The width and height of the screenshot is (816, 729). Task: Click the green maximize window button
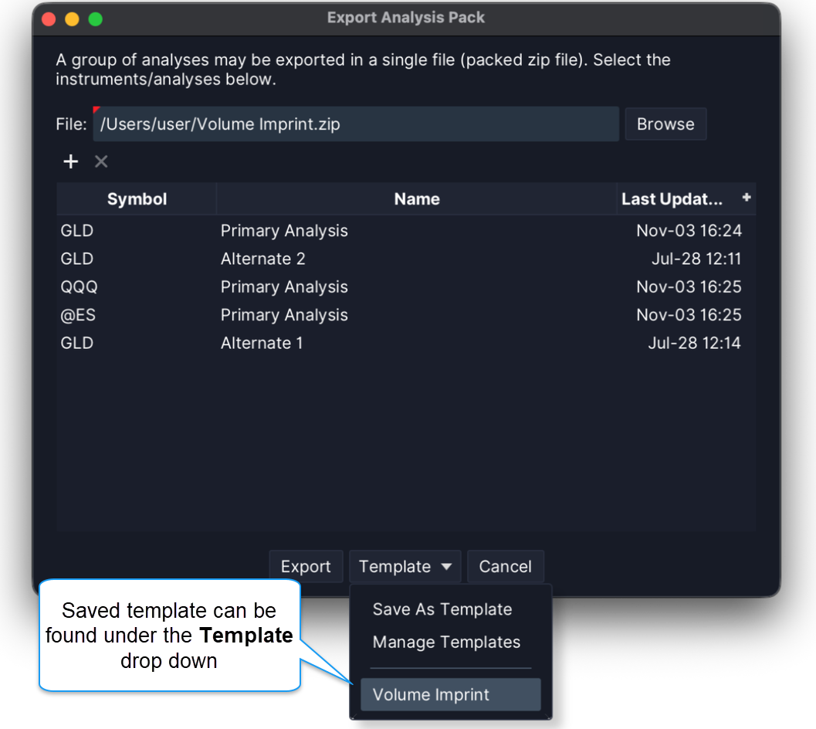(96, 19)
